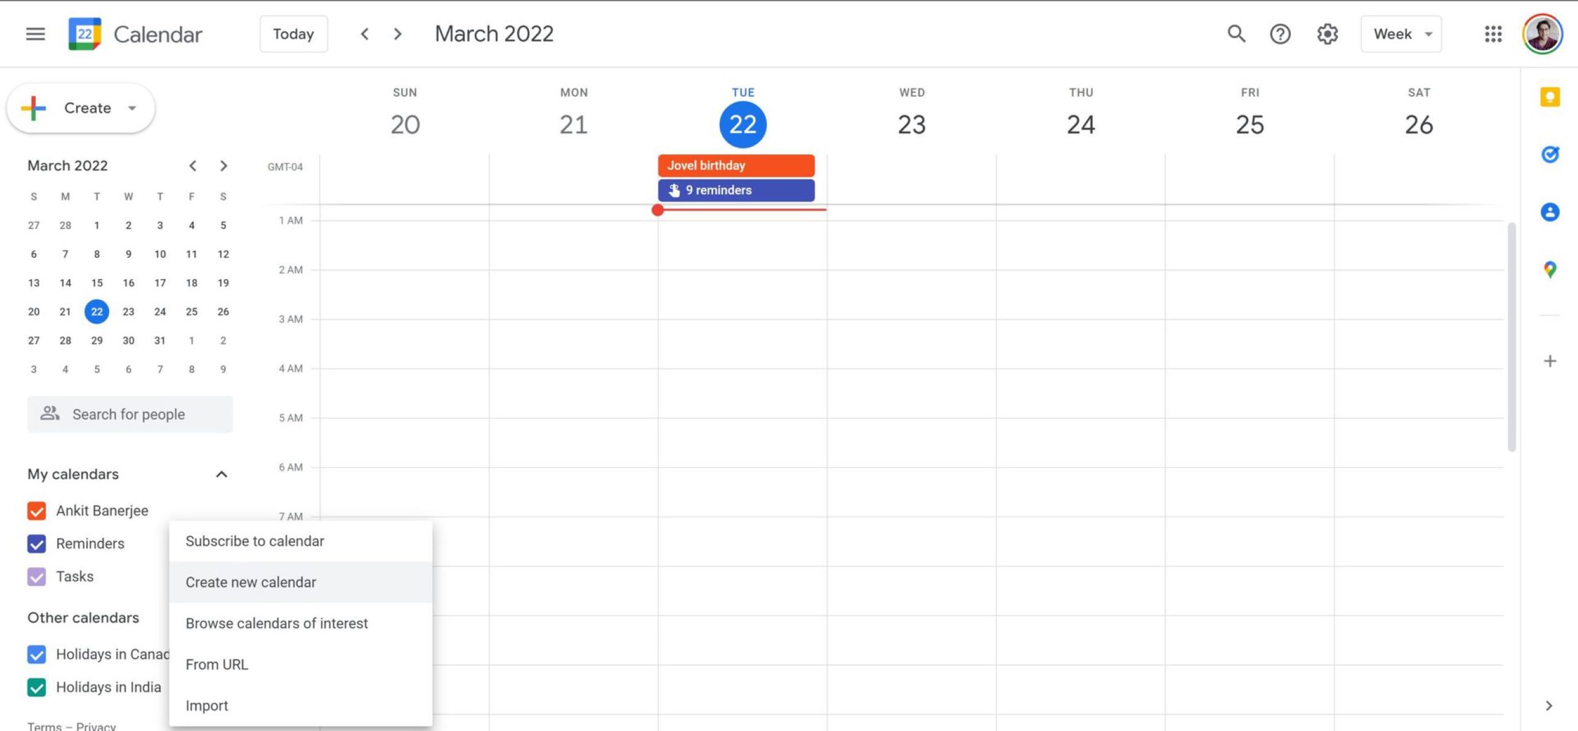Click Today button to go current date
The image size is (1578, 731).
click(293, 34)
